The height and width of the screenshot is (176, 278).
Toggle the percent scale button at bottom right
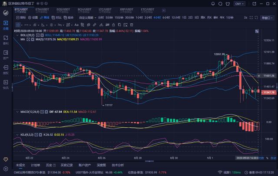267,158
